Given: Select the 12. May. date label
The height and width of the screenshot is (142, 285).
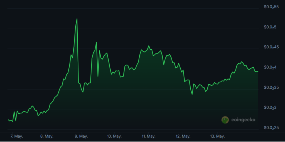Looking at the screenshot, I should click(183, 136).
